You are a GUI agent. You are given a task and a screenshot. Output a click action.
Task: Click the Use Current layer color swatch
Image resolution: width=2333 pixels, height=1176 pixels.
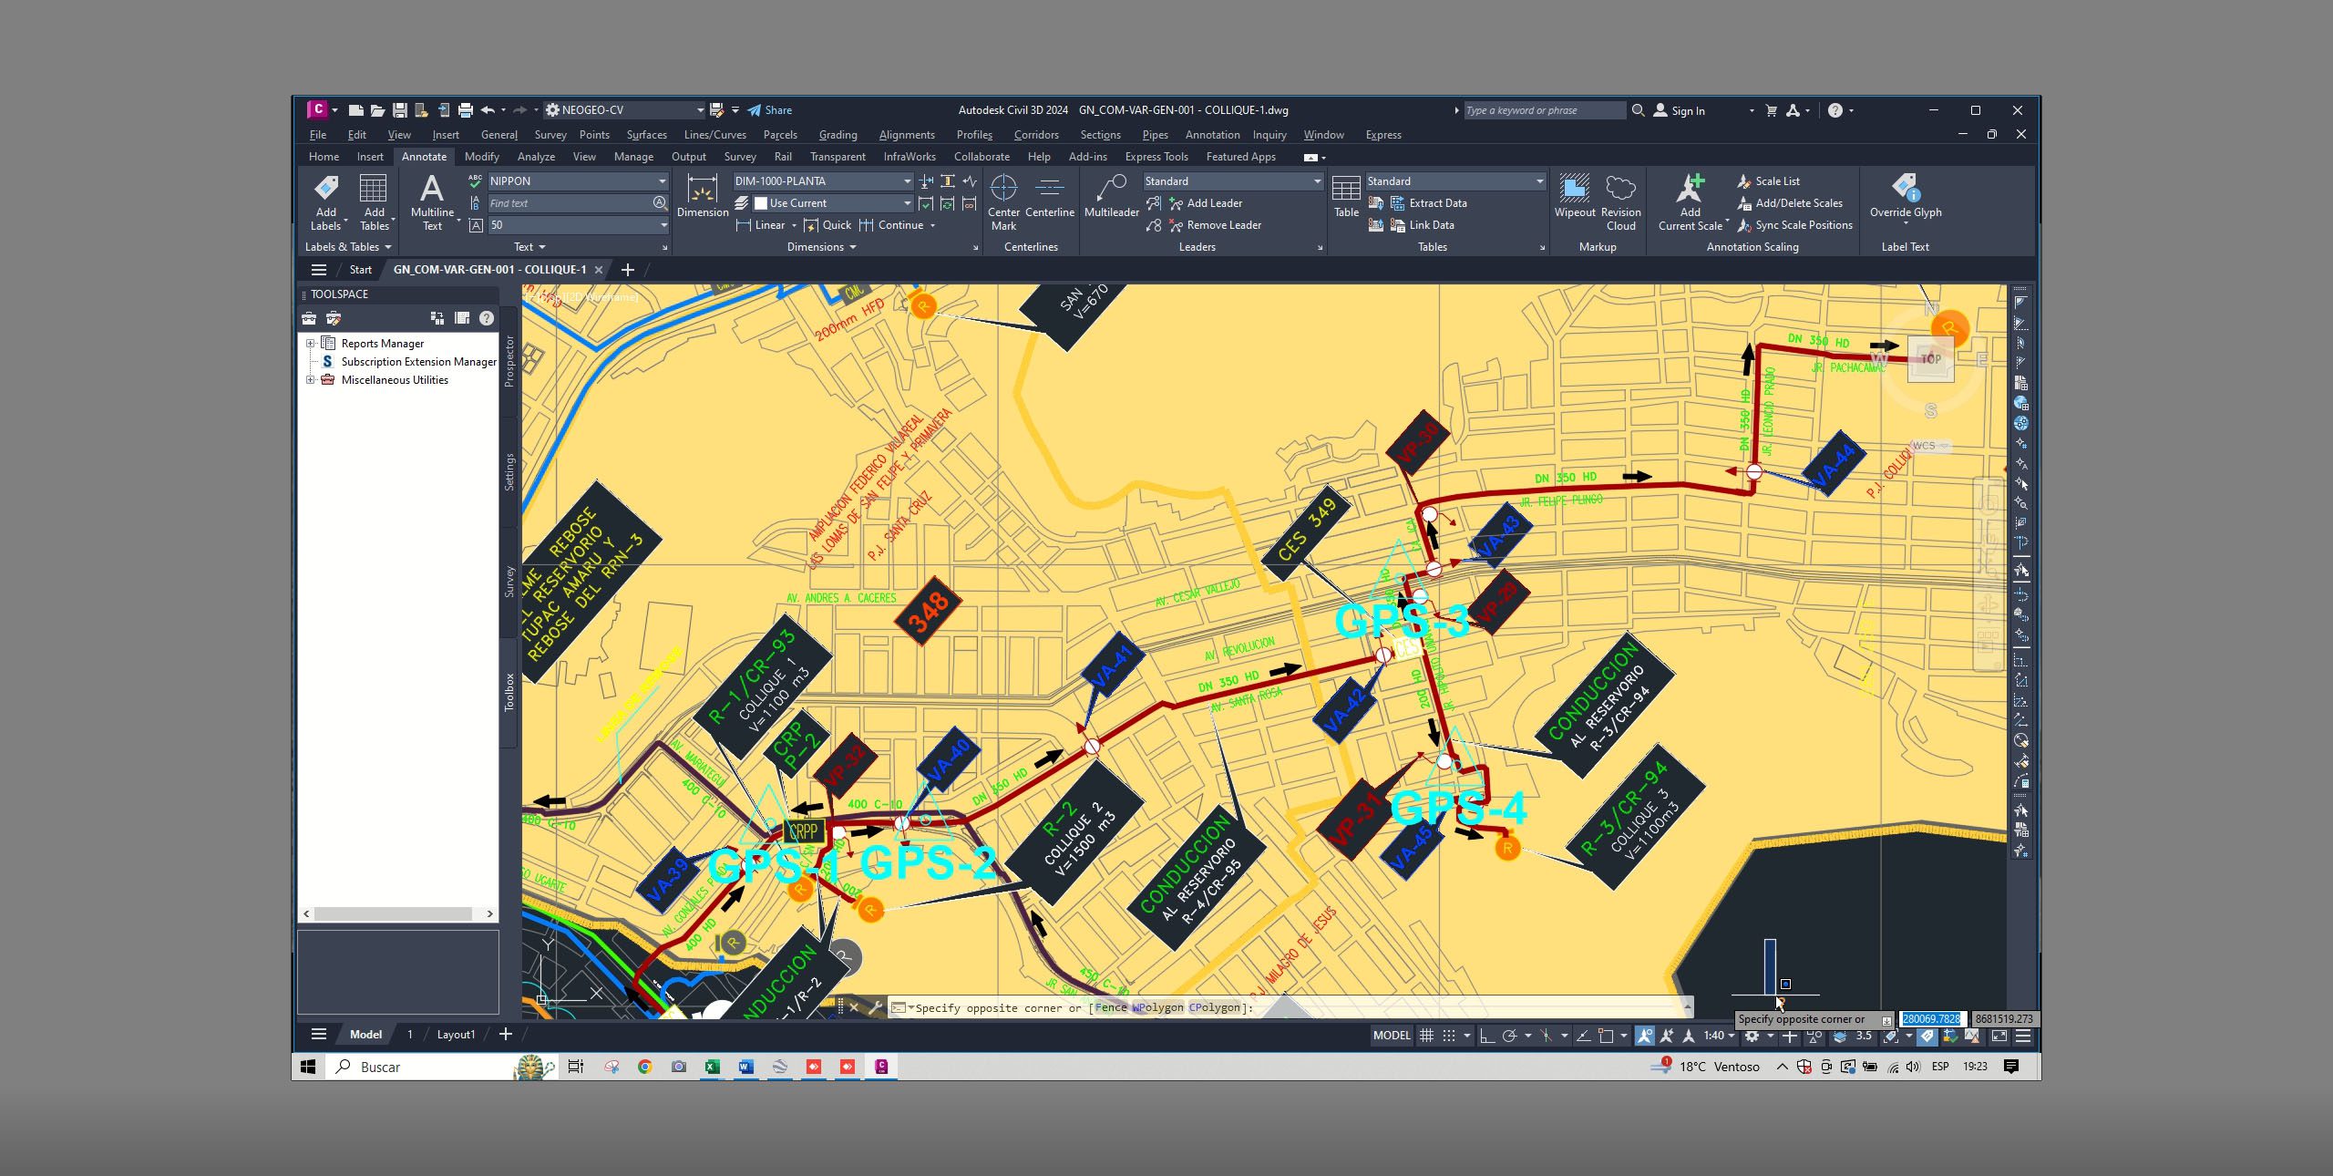point(761,203)
